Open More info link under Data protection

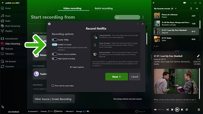click(102, 57)
